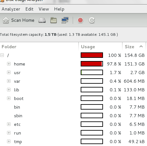Select the lib folder name

[x=17, y=90]
